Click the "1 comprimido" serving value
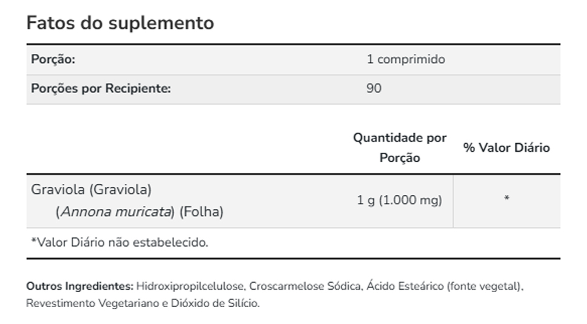The width and height of the screenshot is (587, 324). pos(405,60)
